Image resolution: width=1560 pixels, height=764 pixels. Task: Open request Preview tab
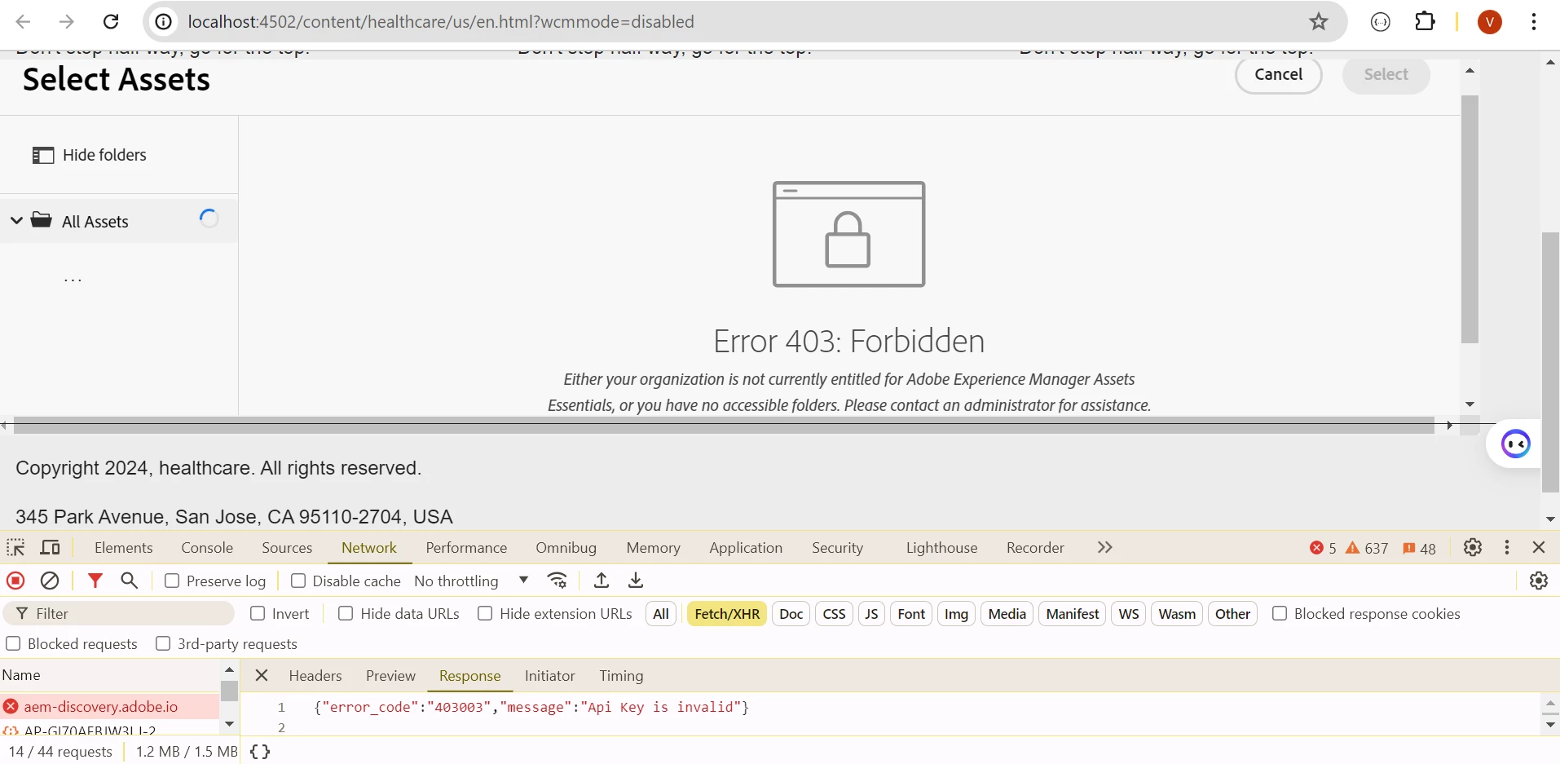click(x=390, y=676)
